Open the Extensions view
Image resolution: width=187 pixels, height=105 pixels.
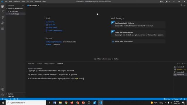[x=3, y=29]
